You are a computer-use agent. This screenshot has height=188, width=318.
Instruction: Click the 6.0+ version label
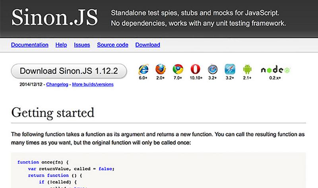pos(143,78)
